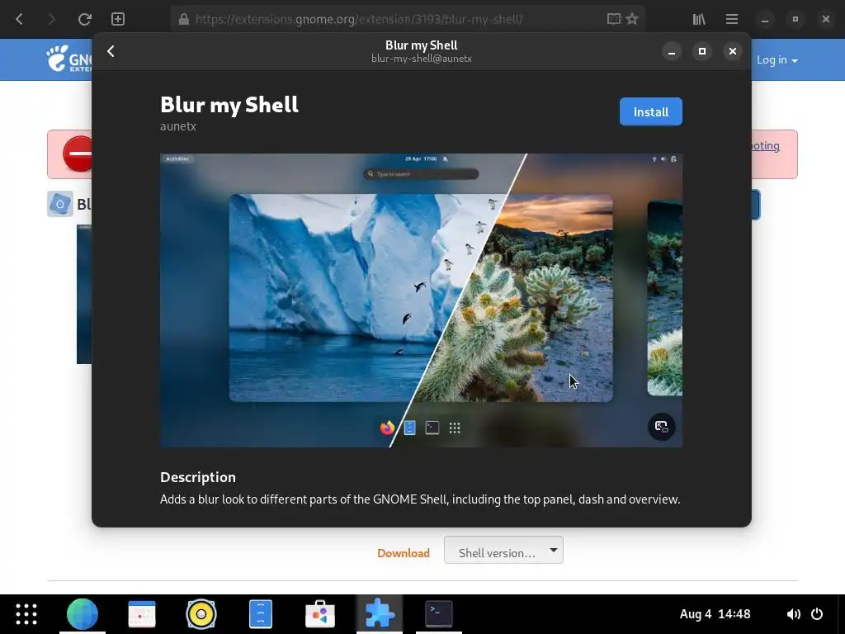Open the Shell version dropdown

(503, 550)
